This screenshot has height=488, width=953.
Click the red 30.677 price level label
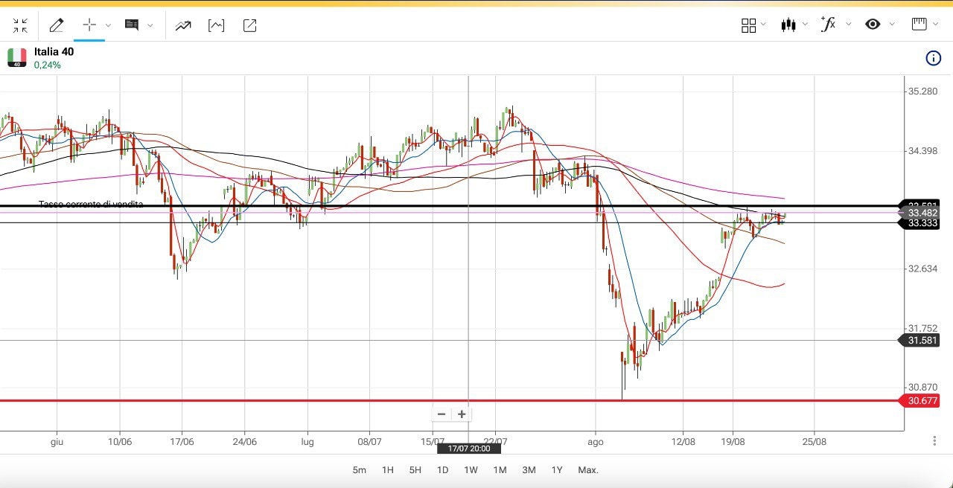pyautogui.click(x=922, y=401)
